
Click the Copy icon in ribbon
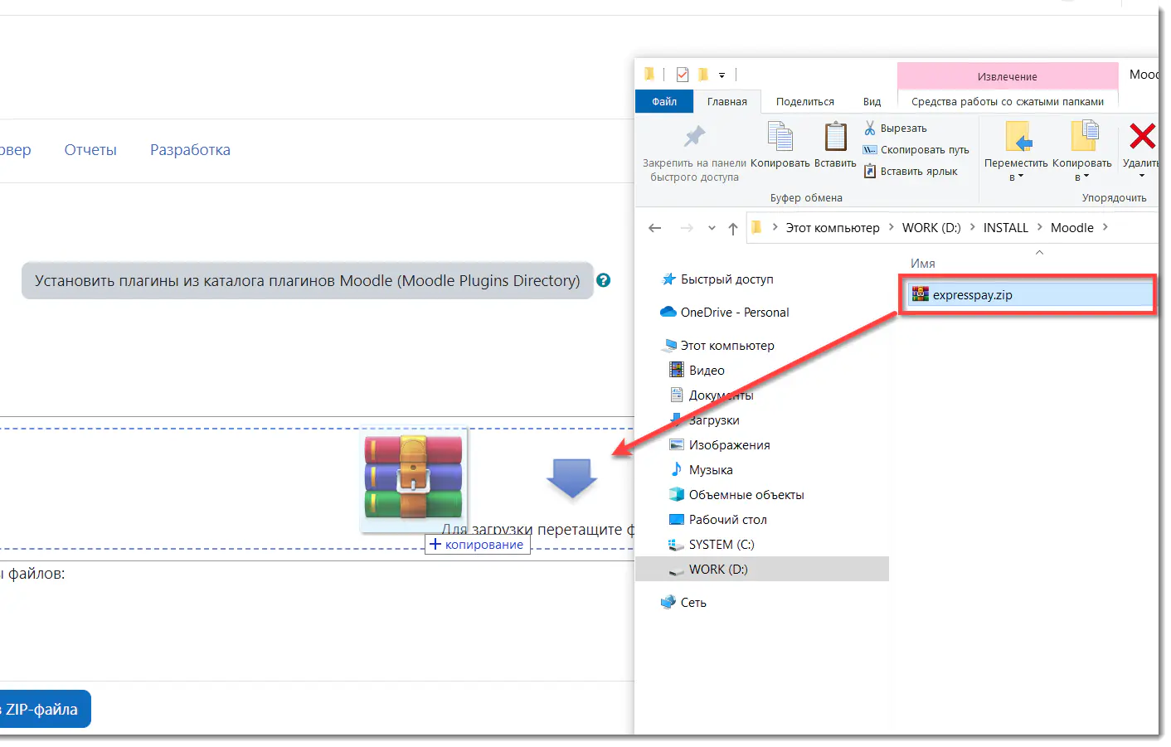point(780,137)
